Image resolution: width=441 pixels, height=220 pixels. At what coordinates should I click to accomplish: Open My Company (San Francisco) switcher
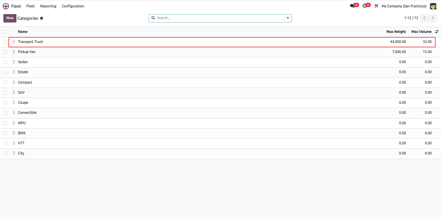[x=404, y=6]
